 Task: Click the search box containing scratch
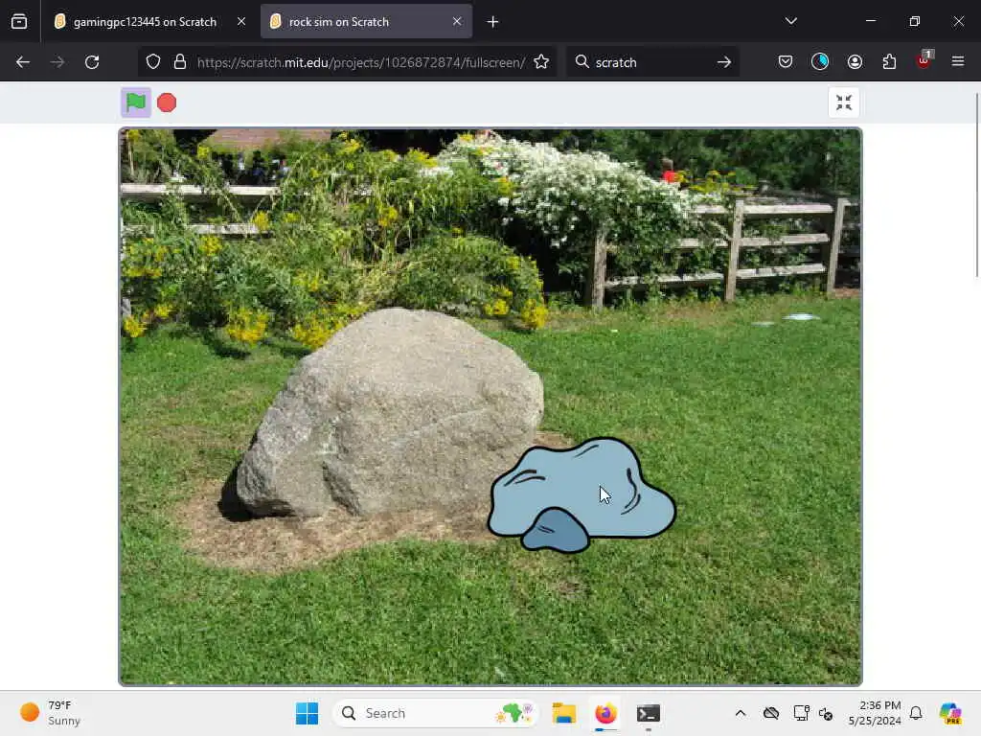(650, 62)
